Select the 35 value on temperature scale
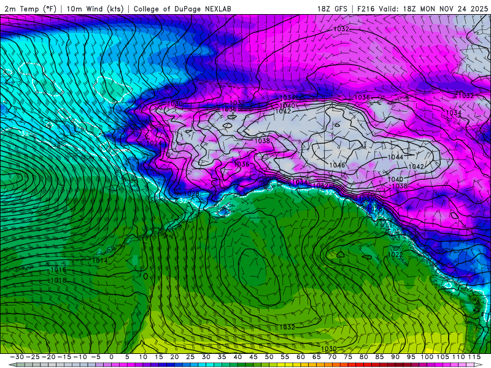Image resolution: width=491 pixels, height=368 pixels. (222, 357)
